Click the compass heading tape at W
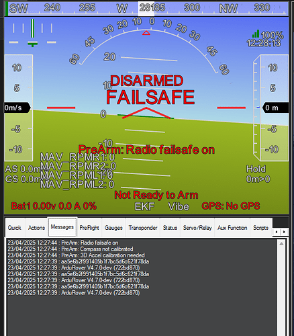 pos(122,9)
